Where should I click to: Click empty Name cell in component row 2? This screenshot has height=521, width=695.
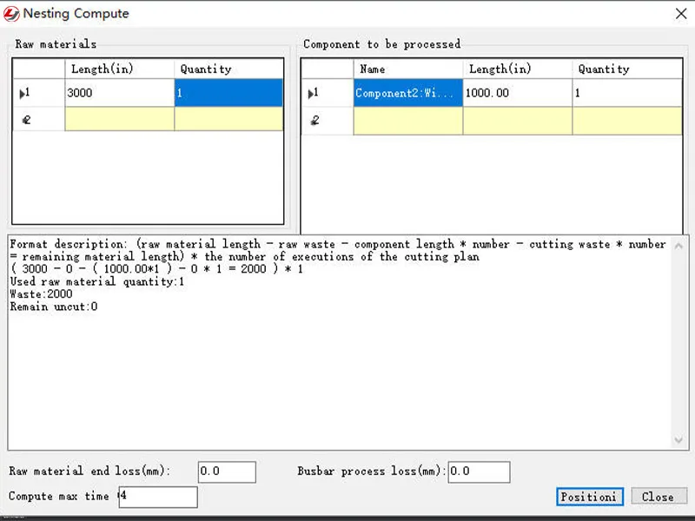[x=407, y=121]
